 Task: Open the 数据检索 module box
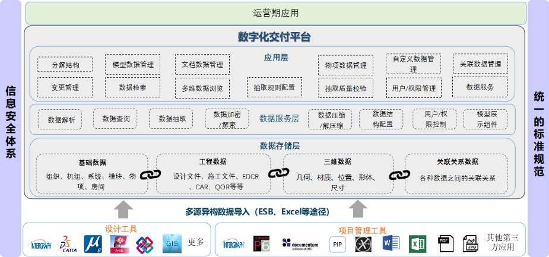133,87
